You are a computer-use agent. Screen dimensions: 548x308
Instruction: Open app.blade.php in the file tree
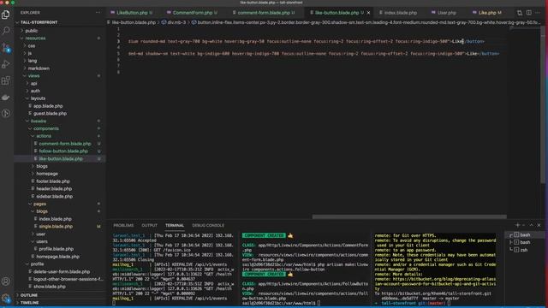click(48, 106)
